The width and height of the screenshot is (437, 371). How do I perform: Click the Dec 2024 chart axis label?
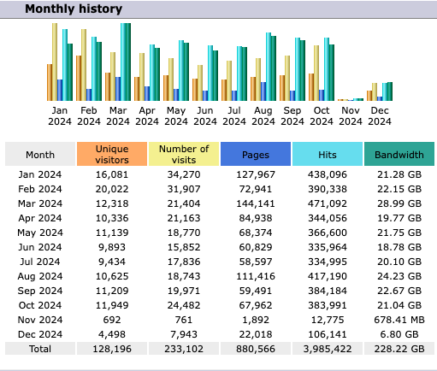380,116
